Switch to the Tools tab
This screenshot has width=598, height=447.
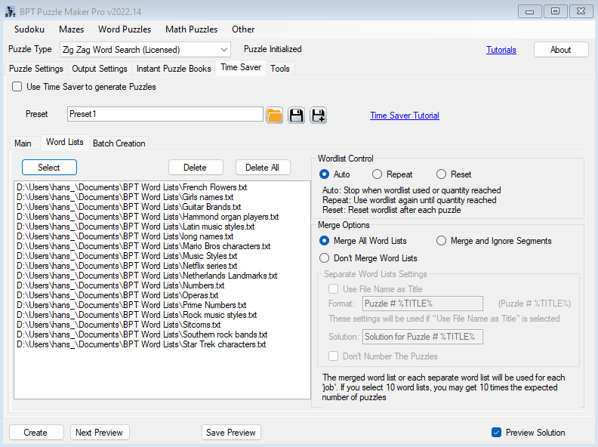pyautogui.click(x=280, y=69)
